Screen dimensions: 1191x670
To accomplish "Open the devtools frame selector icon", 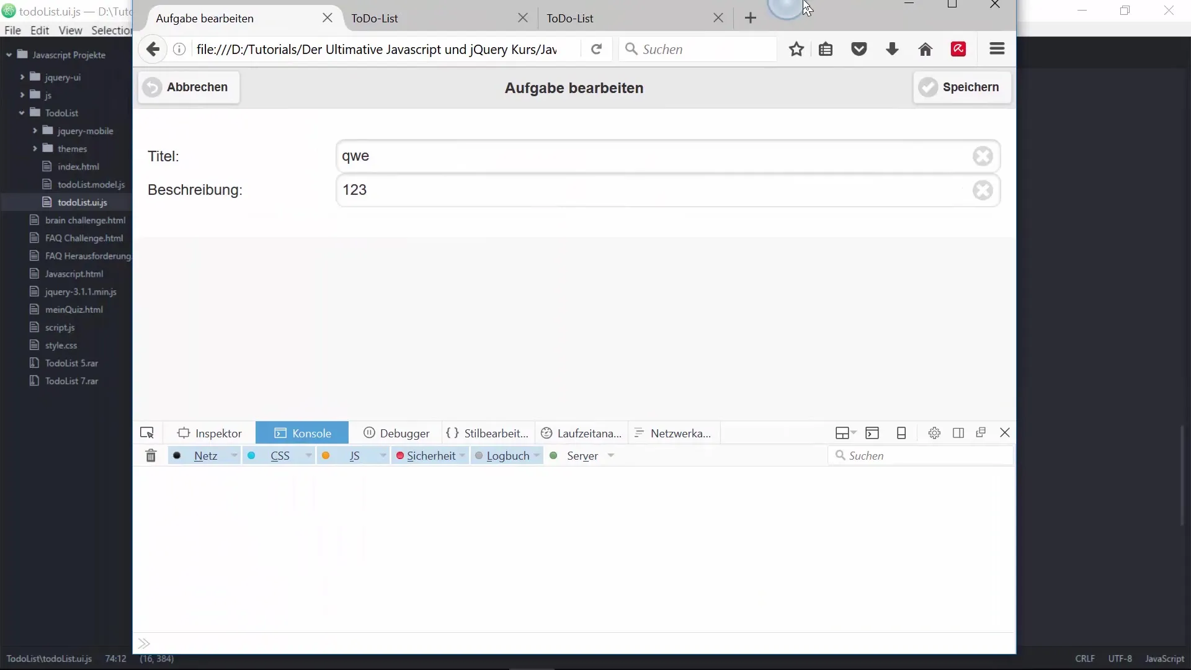I will click(846, 433).
